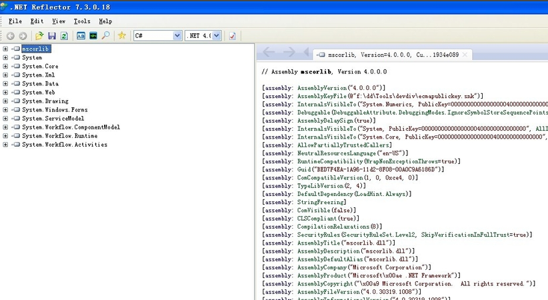Click the Search magnifier icon
548x300 pixels.
(x=105, y=36)
